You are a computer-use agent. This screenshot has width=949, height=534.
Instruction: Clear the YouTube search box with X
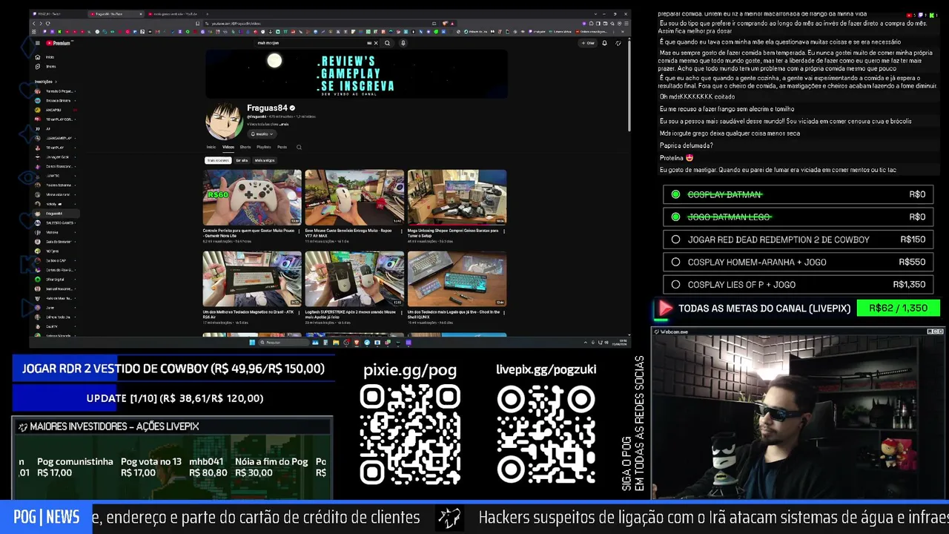[375, 43]
